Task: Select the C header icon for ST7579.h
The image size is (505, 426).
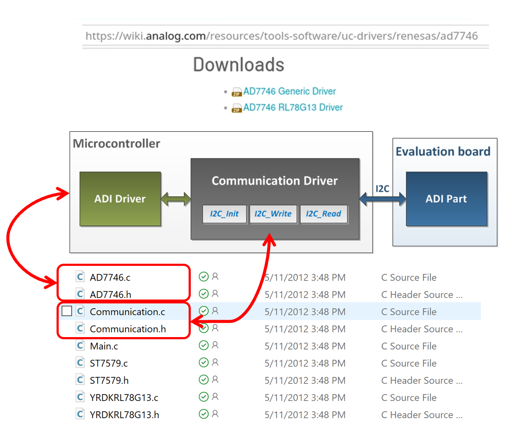Action: click(x=80, y=380)
